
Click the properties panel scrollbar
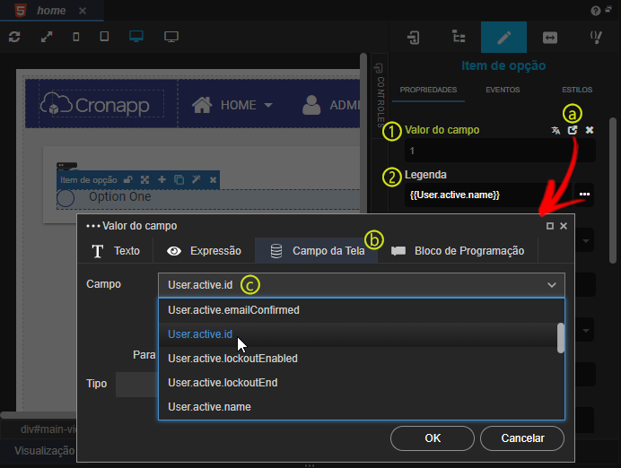[x=613, y=190]
